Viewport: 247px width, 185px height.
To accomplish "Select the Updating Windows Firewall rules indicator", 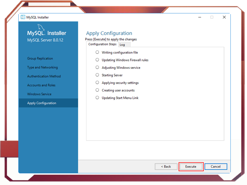I will click(x=97, y=60).
